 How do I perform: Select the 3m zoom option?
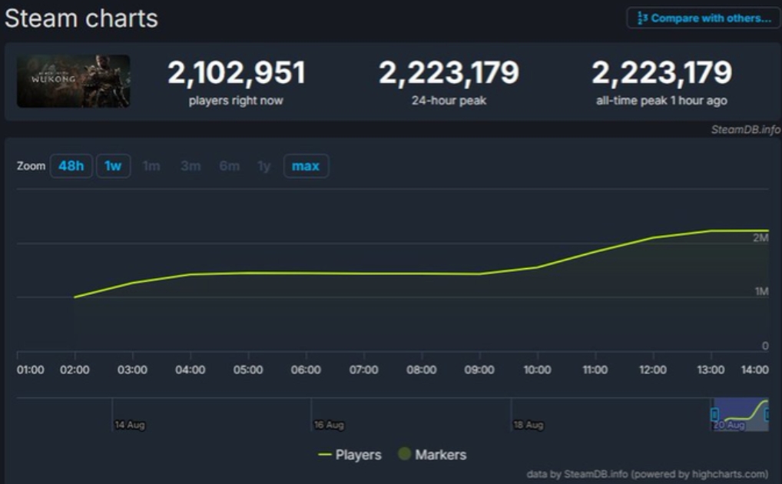[191, 166]
